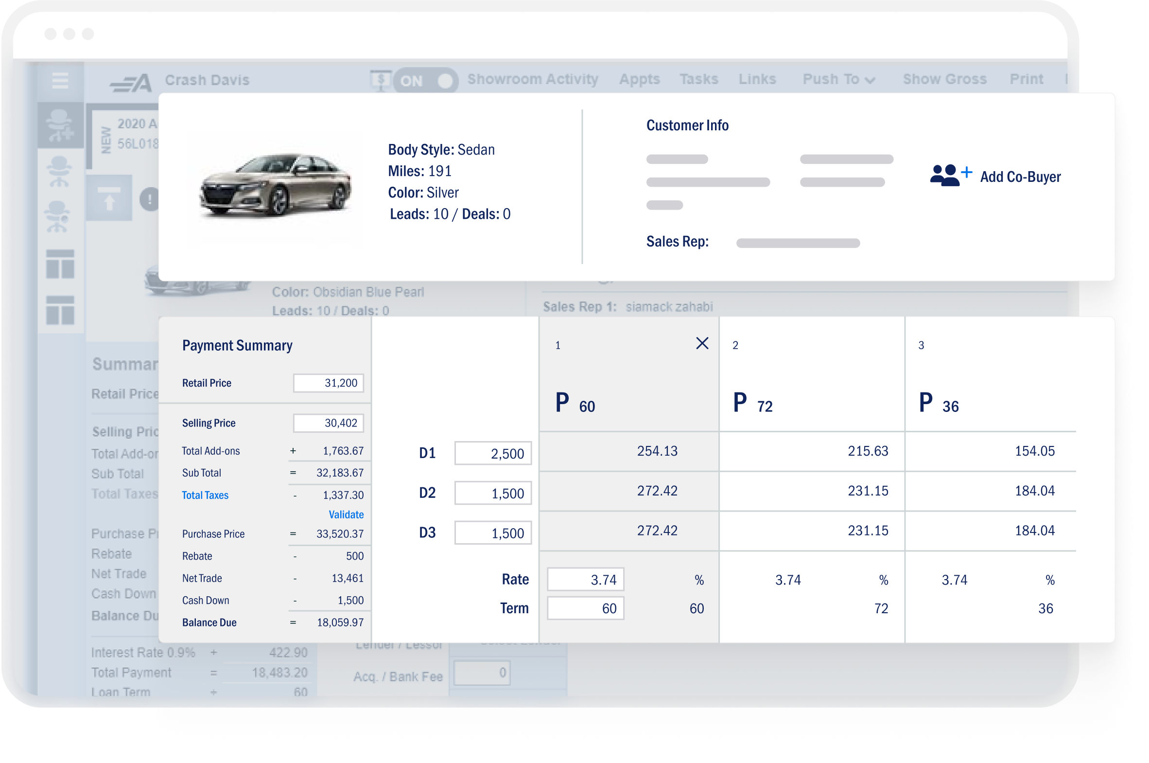Open Showroom Activity menu
The height and width of the screenshot is (763, 1149).
pos(532,79)
